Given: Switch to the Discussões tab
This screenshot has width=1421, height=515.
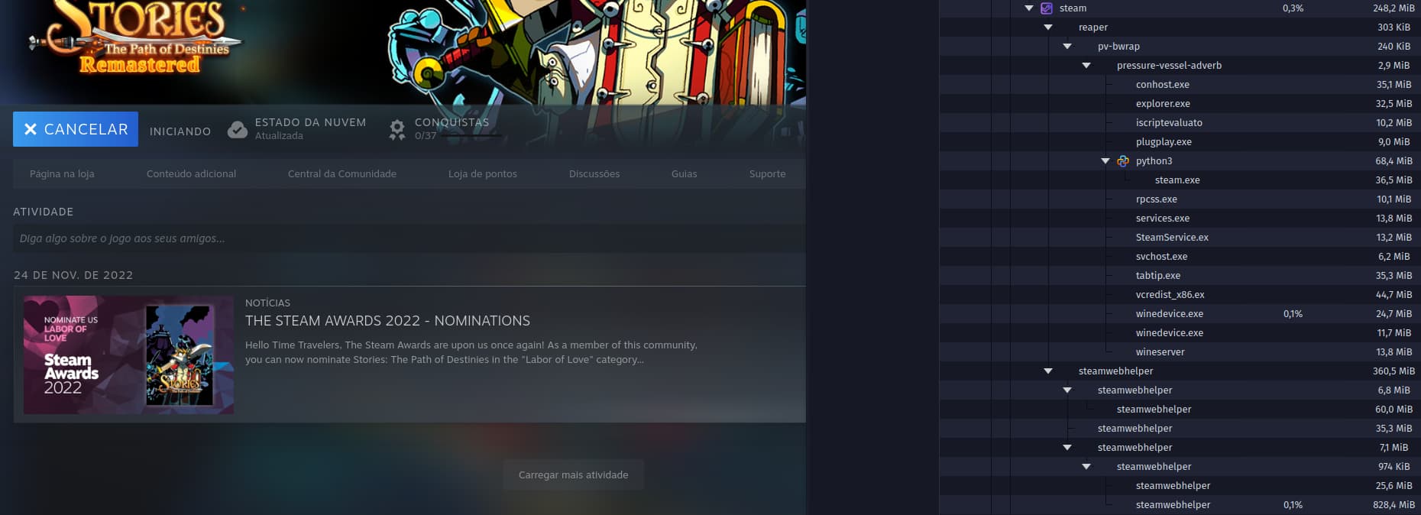Looking at the screenshot, I should point(594,174).
